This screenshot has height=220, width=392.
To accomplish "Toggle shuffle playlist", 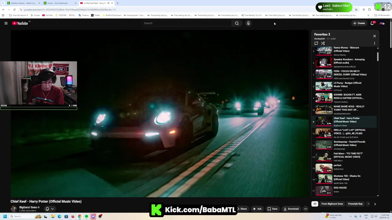I will 323,43.
